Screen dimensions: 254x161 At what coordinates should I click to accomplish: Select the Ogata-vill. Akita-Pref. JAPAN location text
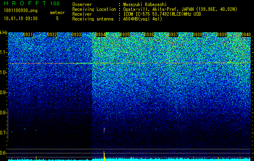(180, 9)
